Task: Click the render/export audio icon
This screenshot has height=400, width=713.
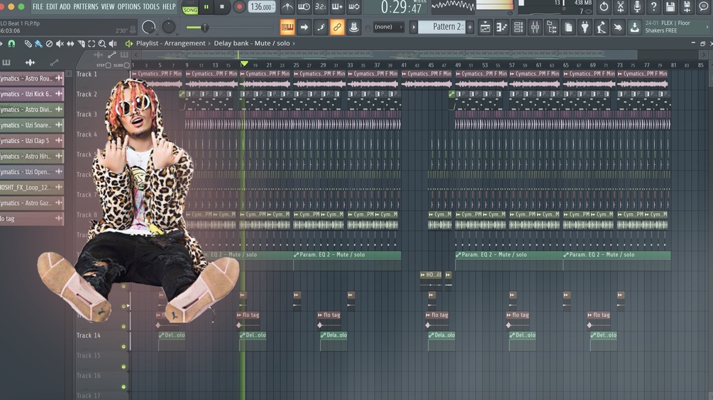Action: pos(687,7)
